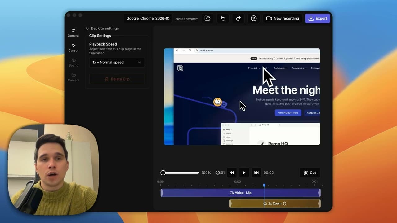Viewport: 397px width, 223px height.
Task: Select the Video 1.8s clip on the timeline
Action: (241, 193)
